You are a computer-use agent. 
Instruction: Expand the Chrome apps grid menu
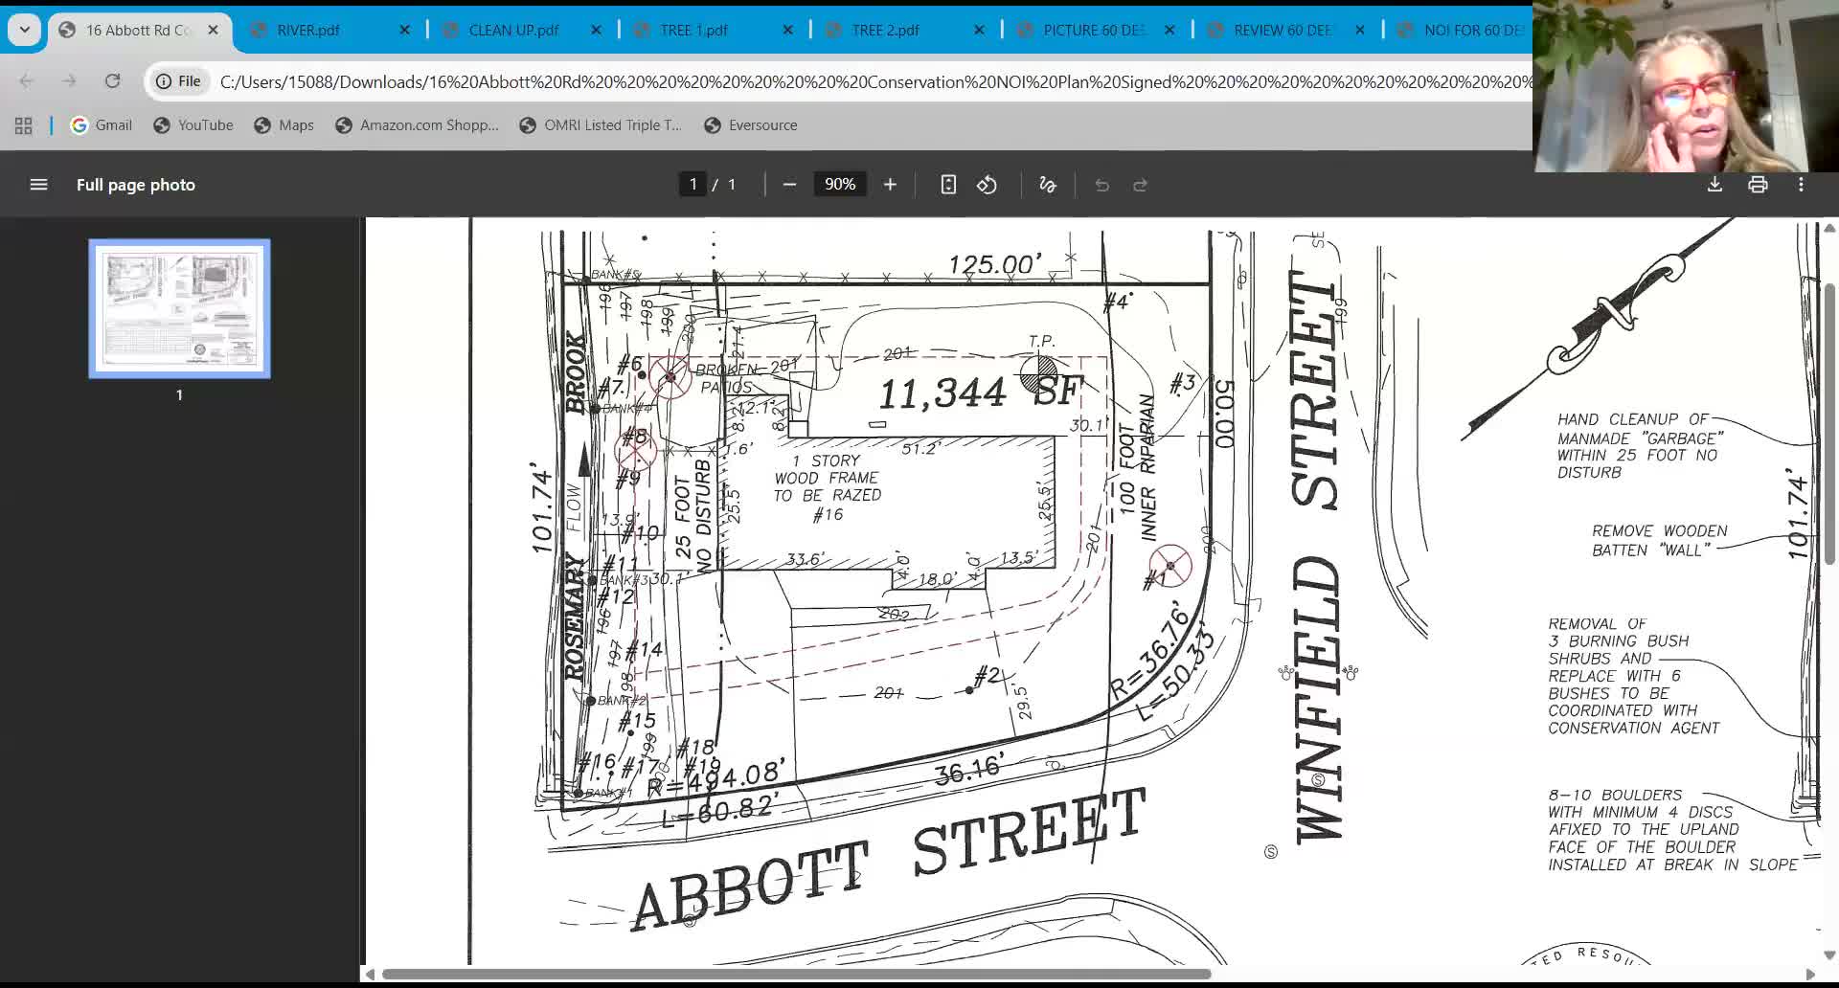[23, 124]
